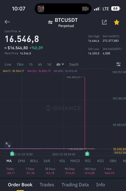Open the Trading Data tab
The height and width of the screenshot is (191, 126).
[x=75, y=185]
